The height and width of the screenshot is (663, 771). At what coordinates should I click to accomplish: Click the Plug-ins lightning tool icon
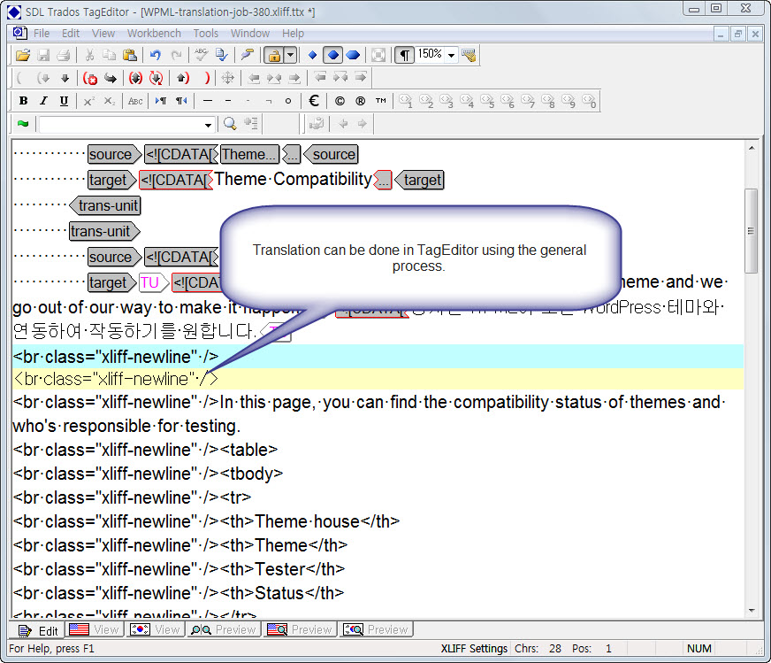pos(247,55)
